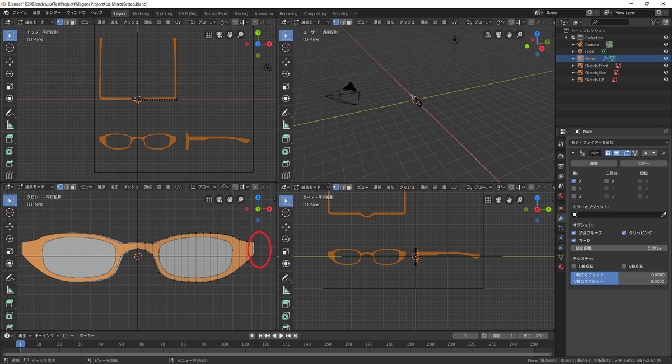The height and width of the screenshot is (364, 672).
Task: Enable the mirror axis Y checkbox
Action: coord(573,189)
